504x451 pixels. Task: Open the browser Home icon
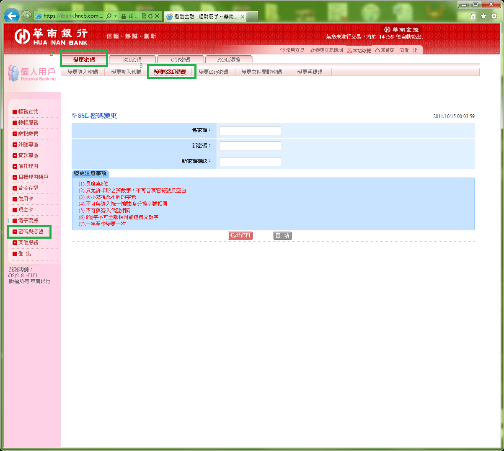coord(473,16)
